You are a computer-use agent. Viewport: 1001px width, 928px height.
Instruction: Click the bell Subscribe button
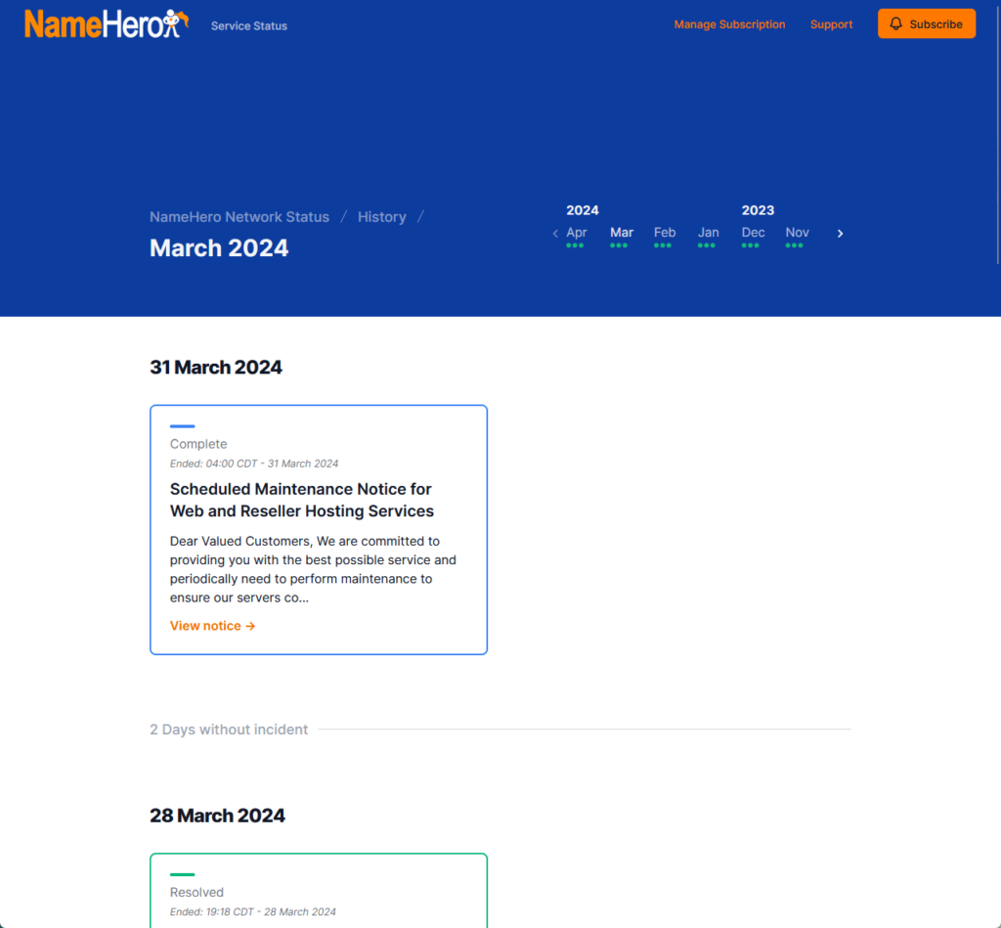[x=927, y=23]
